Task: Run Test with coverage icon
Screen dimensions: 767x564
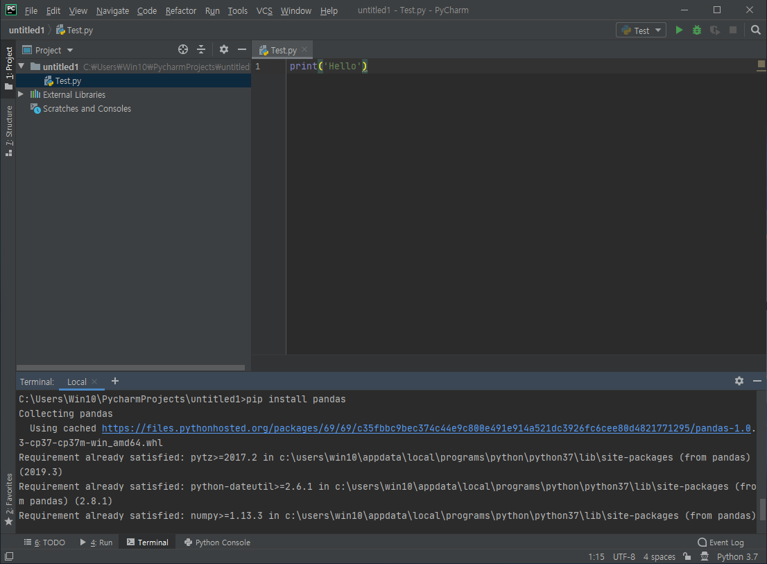Action: point(715,31)
